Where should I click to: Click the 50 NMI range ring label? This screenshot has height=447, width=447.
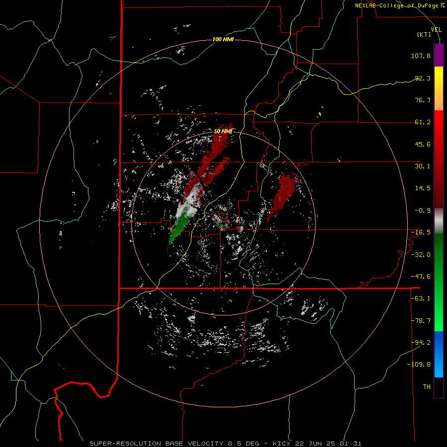223,132
